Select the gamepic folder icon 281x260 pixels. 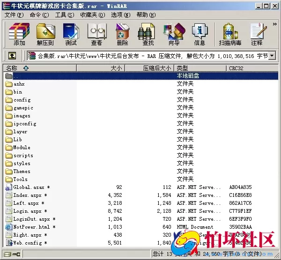8,108
